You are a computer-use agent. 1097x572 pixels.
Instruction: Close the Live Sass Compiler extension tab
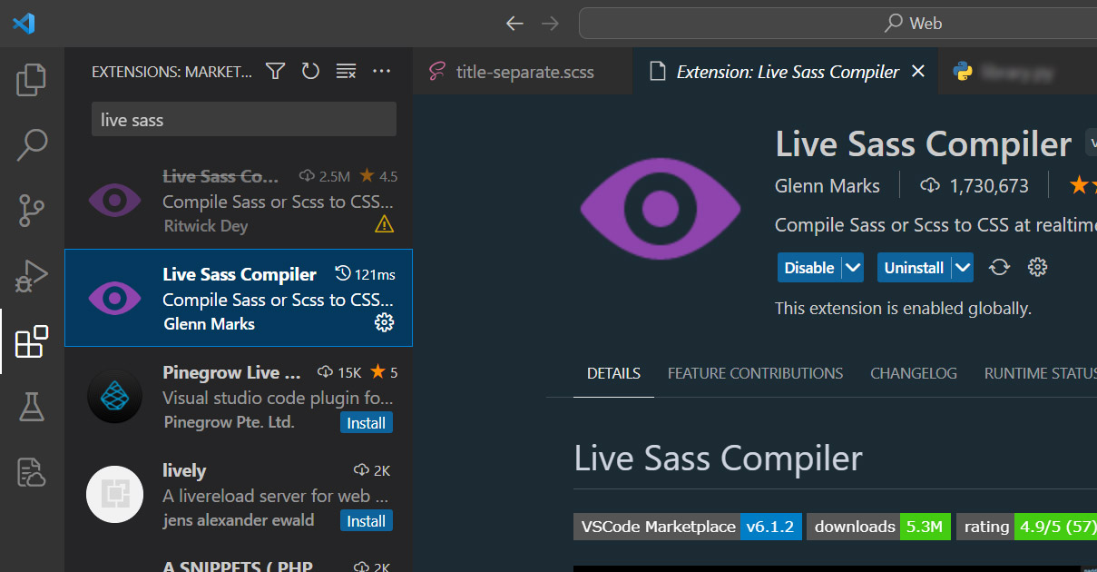(918, 72)
